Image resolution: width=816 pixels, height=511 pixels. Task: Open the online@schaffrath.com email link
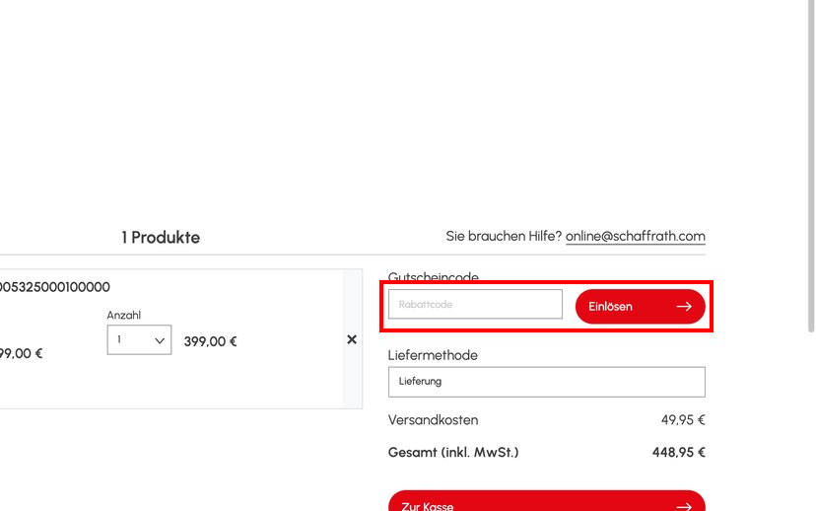(636, 236)
